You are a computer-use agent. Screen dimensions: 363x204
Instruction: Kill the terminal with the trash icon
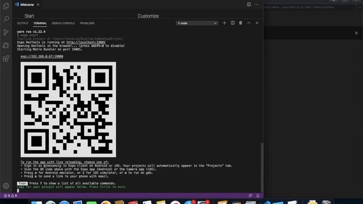240,23
